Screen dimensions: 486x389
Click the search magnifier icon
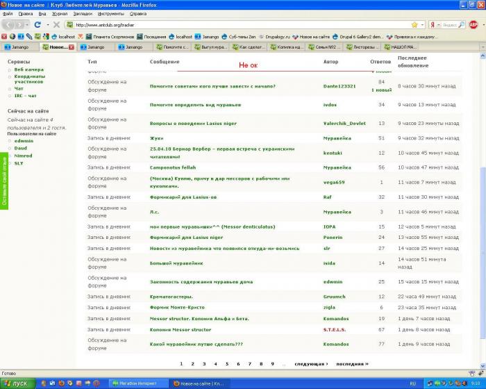(x=462, y=25)
